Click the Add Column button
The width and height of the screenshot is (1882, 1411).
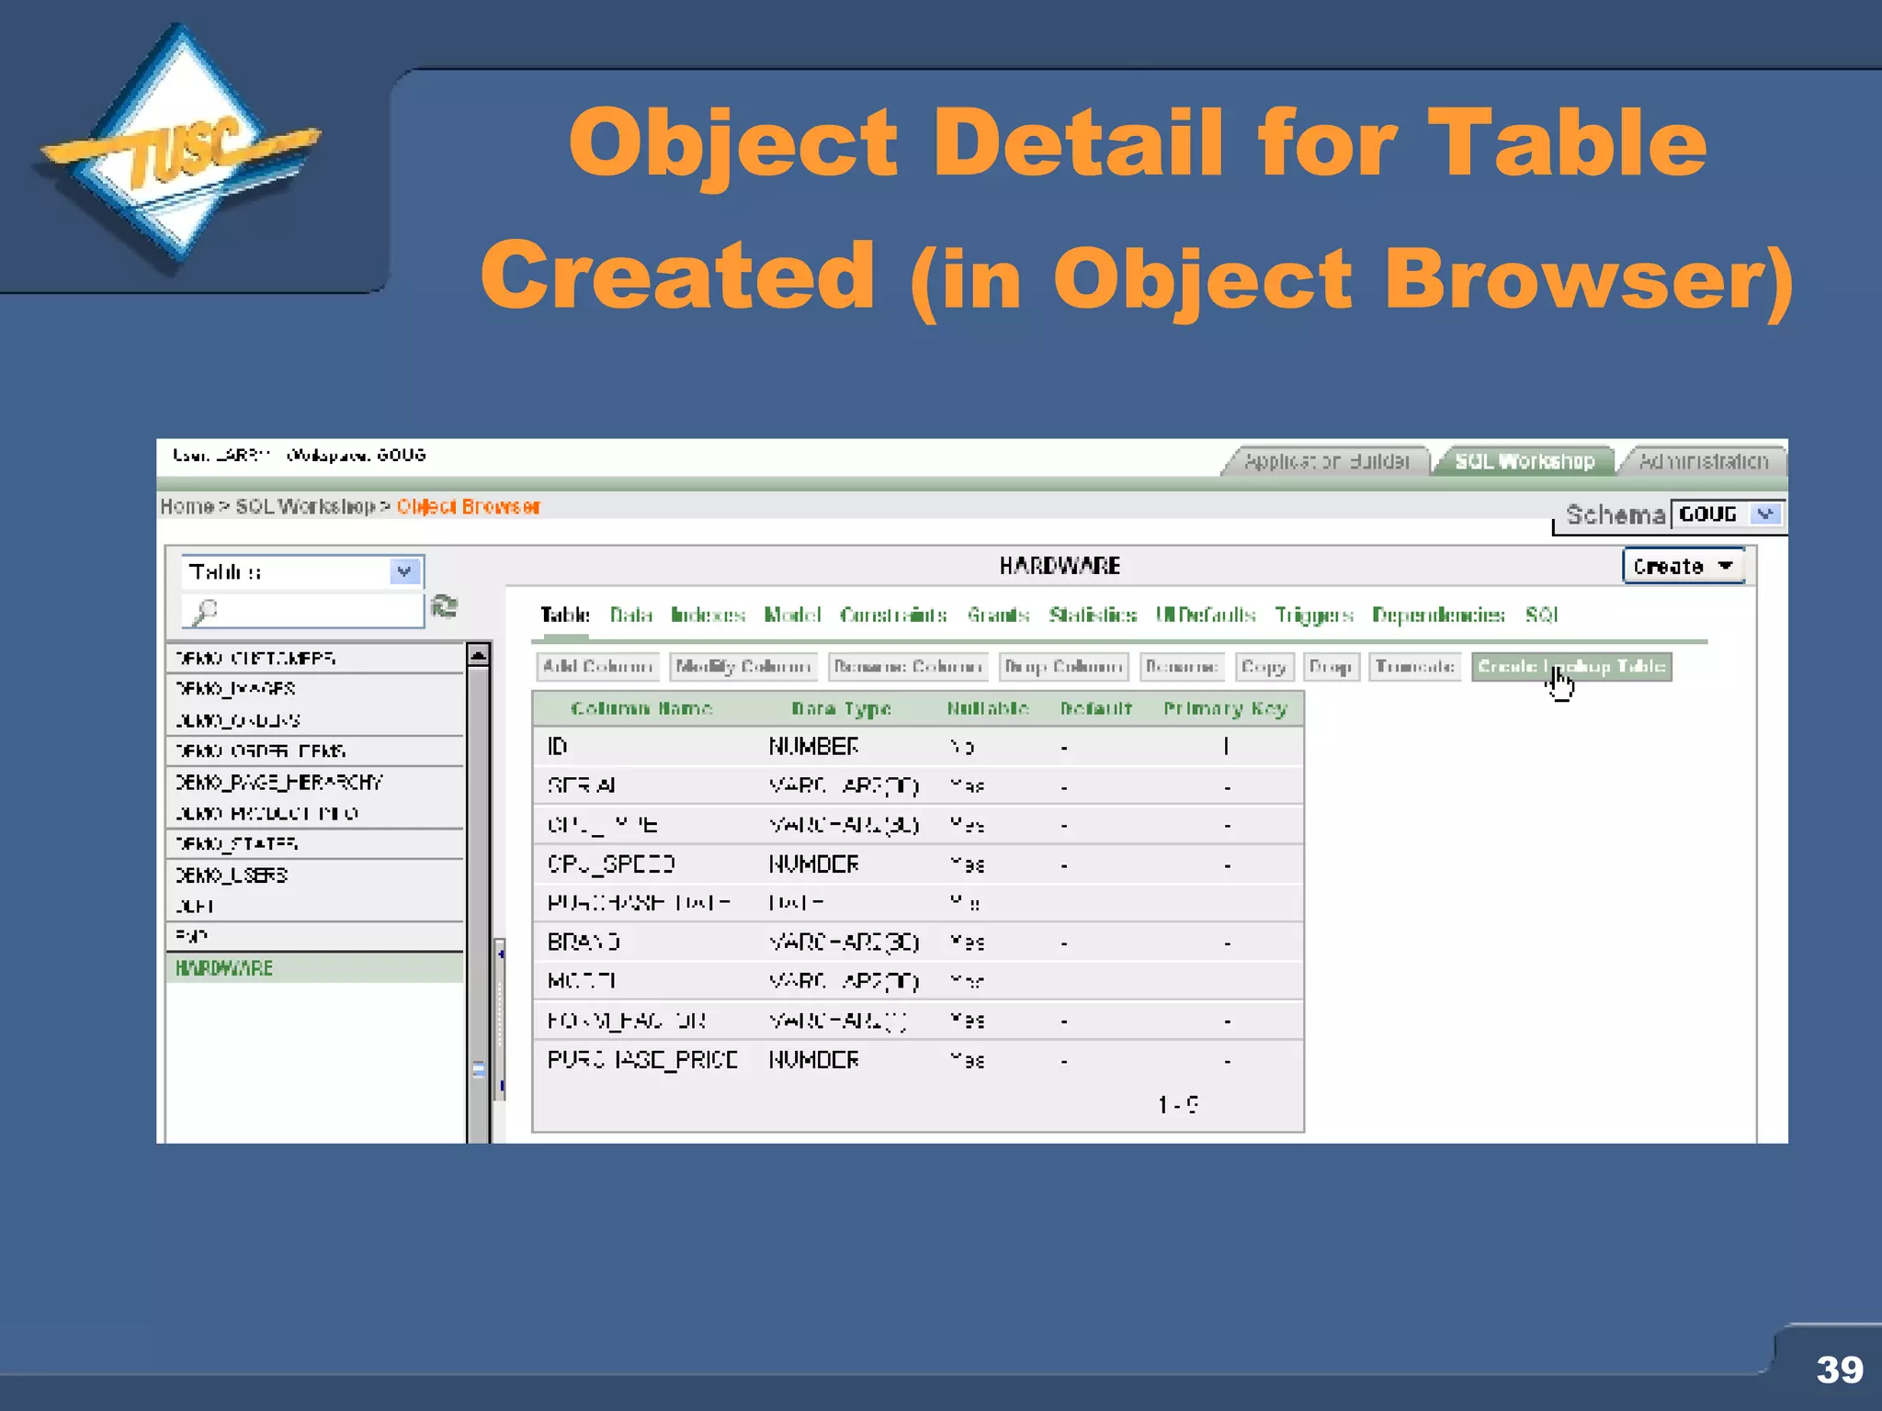(x=597, y=667)
